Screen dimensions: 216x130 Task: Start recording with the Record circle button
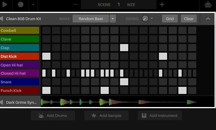(x=21, y=4)
